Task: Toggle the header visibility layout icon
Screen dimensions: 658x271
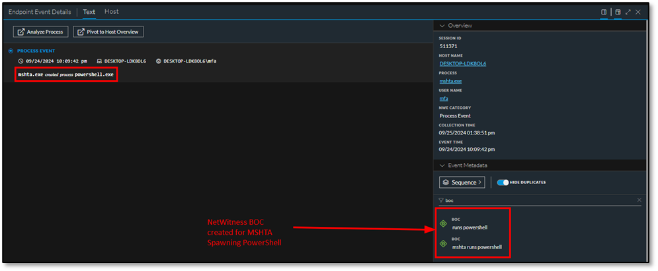Action: [x=618, y=12]
